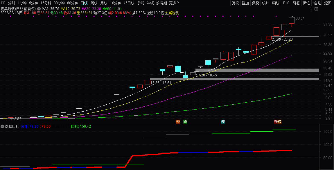Click the cyan 停 marker on the chart
Viewport: 334px width, 170px height.
223,121
